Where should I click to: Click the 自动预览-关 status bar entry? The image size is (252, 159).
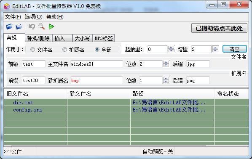(x=158, y=151)
